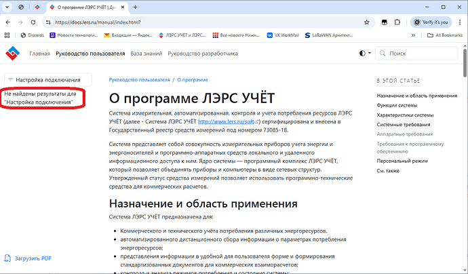Close the О программе ЛЭРС УЧЁТ tab

coord(123,7)
